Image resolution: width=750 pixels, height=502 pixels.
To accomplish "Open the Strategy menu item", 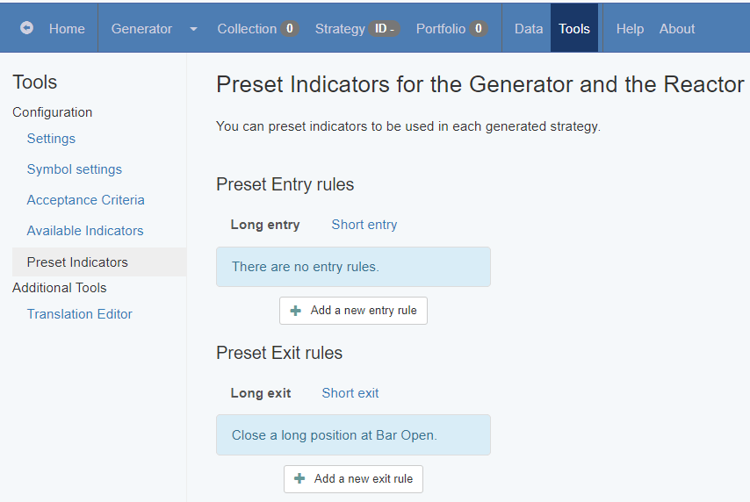I will (357, 29).
